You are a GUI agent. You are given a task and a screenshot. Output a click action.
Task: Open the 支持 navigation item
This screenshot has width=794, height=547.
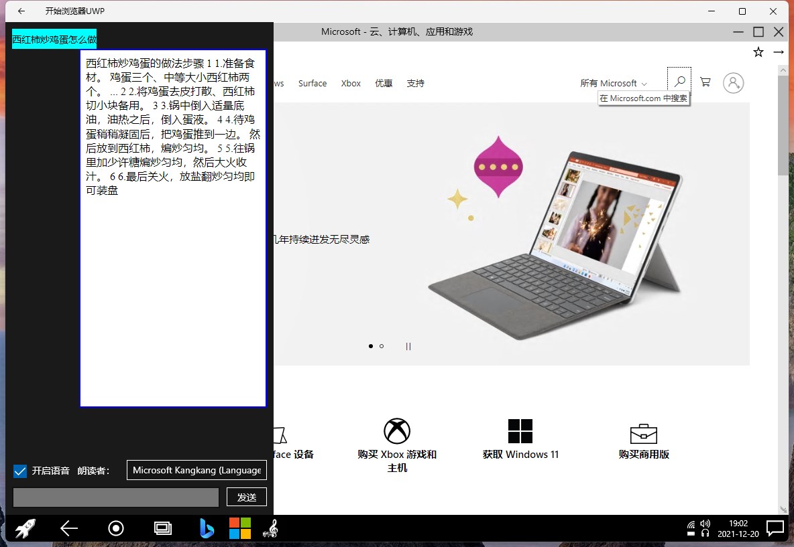pyautogui.click(x=415, y=84)
